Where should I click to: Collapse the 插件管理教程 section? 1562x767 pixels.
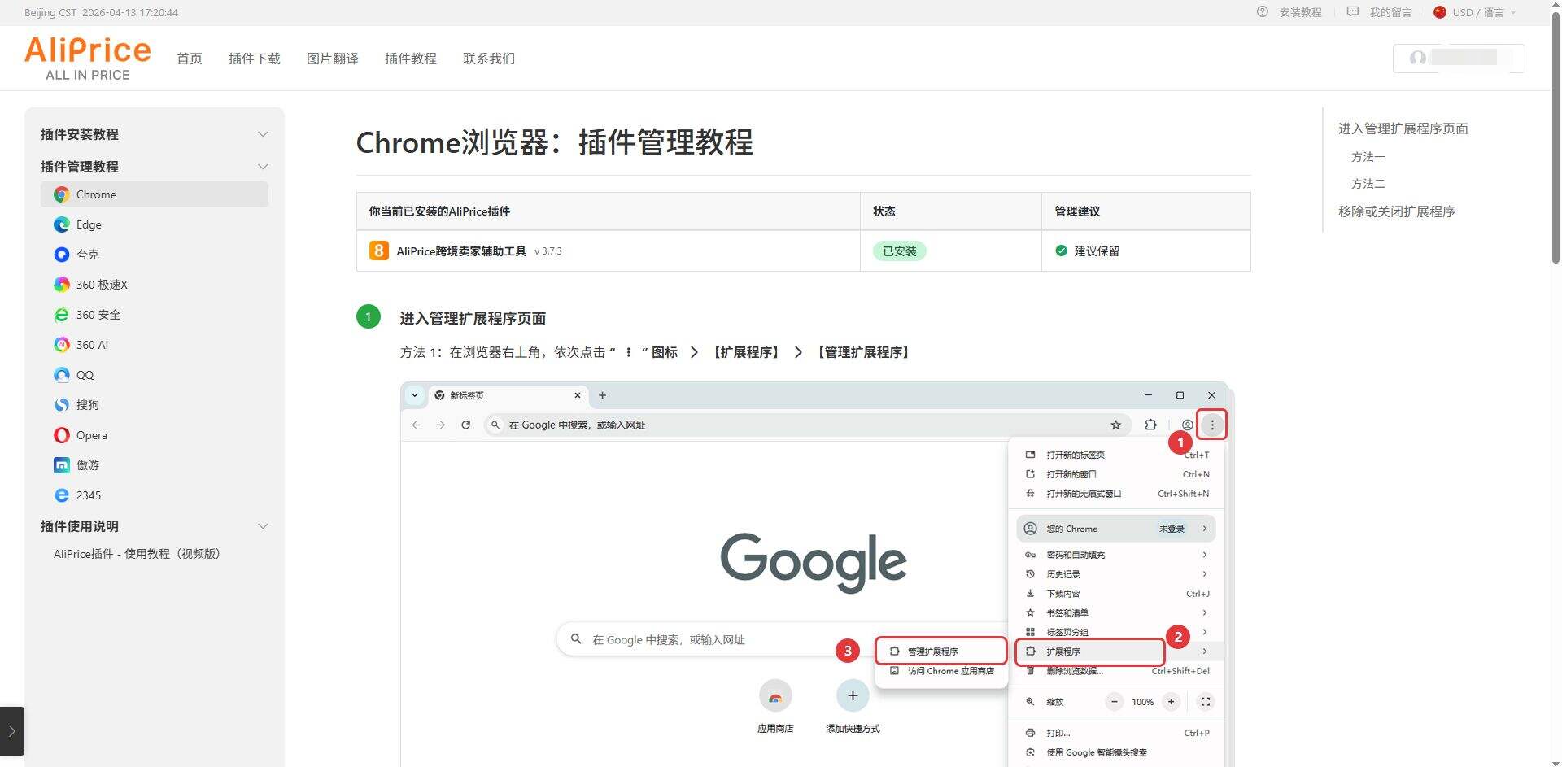tap(262, 167)
